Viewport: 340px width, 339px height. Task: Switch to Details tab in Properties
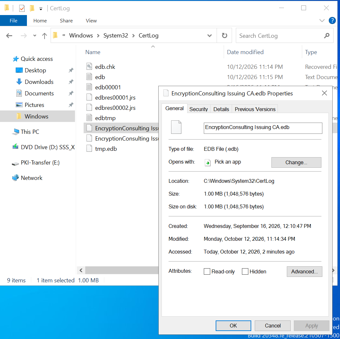(x=221, y=109)
